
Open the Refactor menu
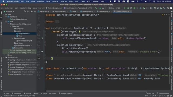point(64,1)
